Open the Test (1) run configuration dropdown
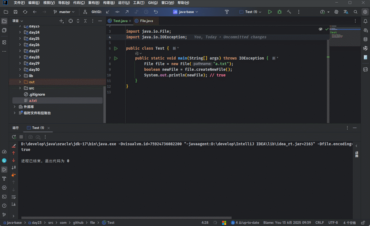This screenshot has height=226, width=370. (x=250, y=12)
